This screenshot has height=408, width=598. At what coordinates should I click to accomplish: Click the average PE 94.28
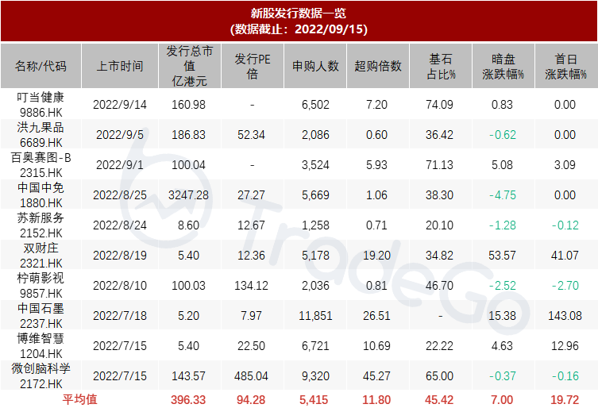click(251, 399)
